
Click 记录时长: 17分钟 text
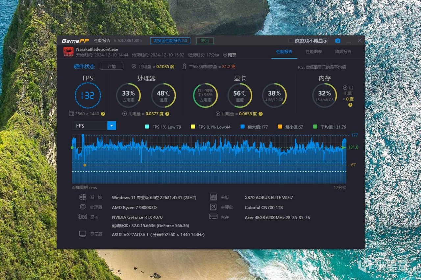[x=204, y=55]
